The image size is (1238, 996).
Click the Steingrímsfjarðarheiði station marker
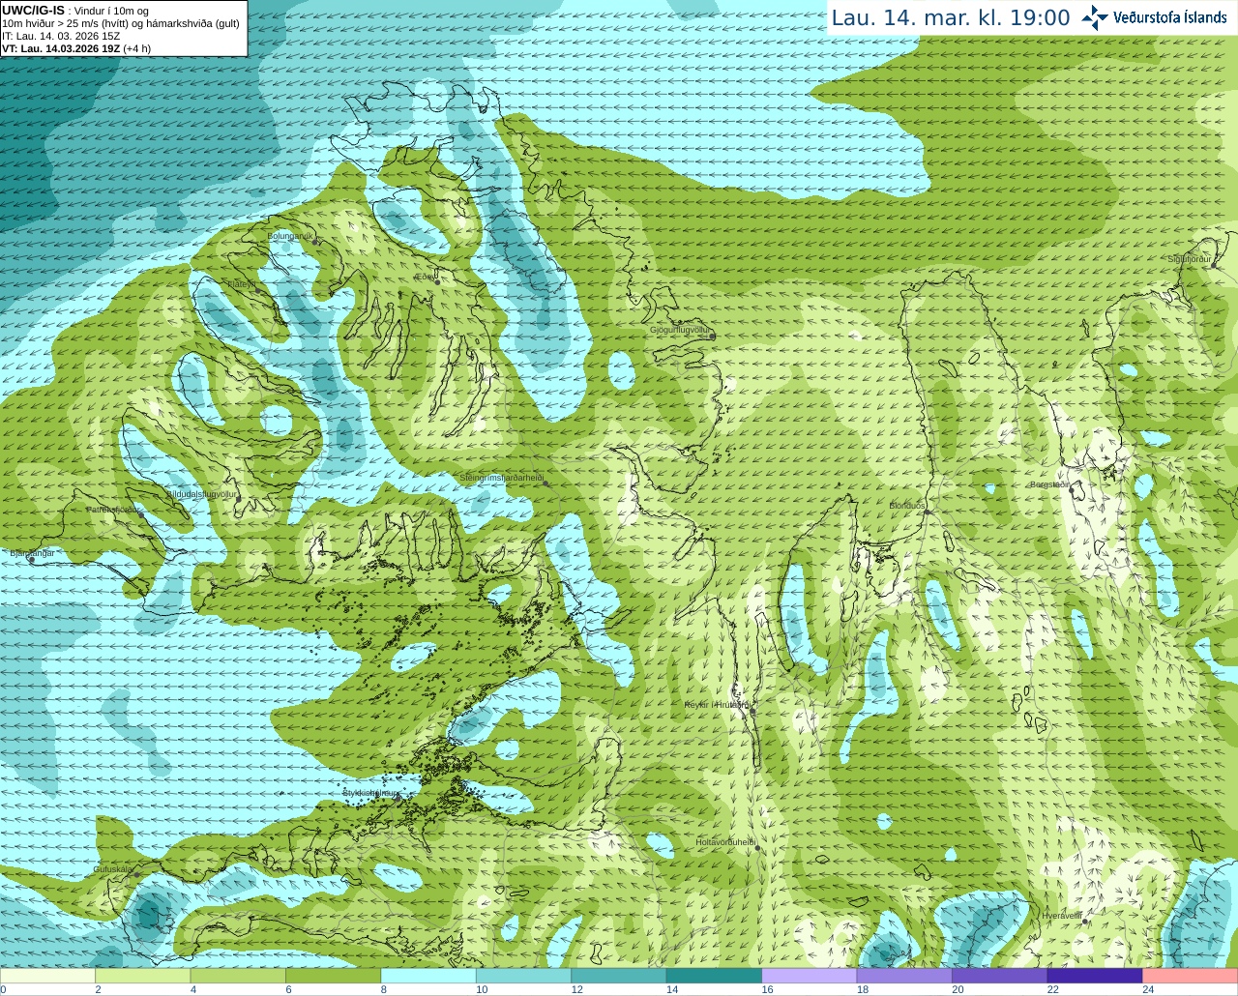(x=545, y=483)
